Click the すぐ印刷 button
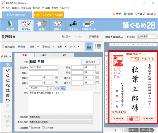The height and width of the screenshot is (133, 158). click(x=131, y=37)
